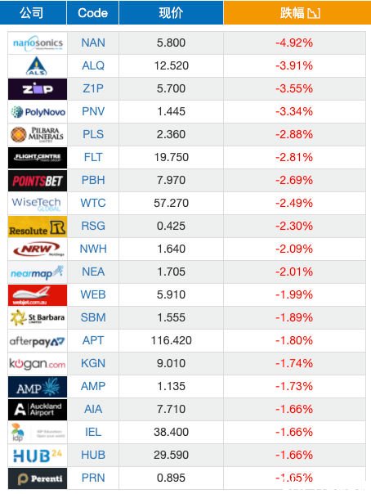
Task: Select the Afterpay logo
Action: [x=38, y=341]
